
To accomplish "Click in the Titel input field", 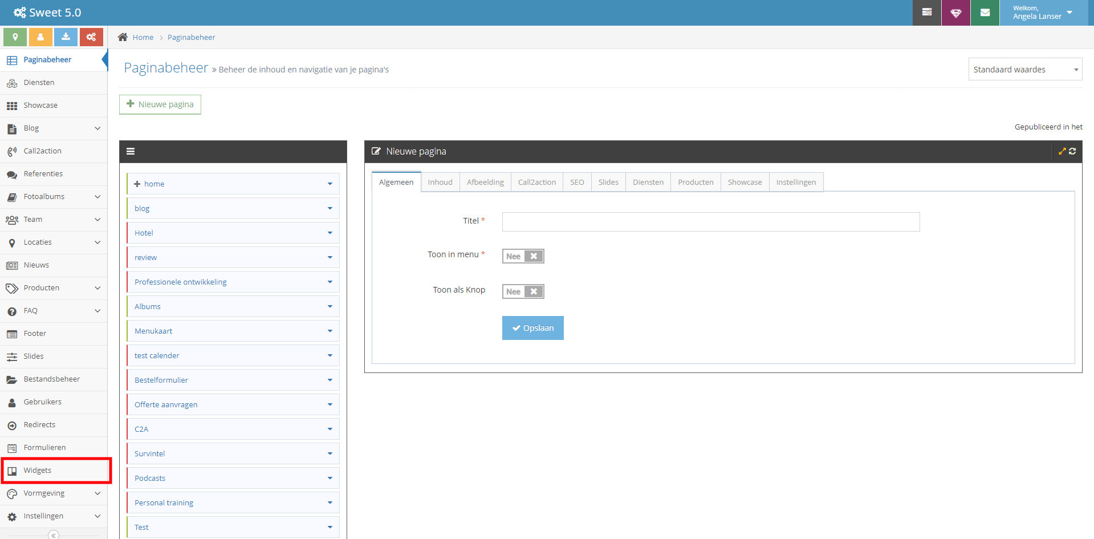I will click(711, 222).
